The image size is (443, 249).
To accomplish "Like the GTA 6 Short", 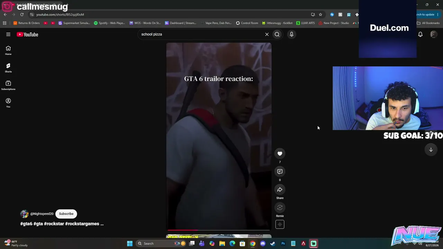I will click(x=280, y=154).
